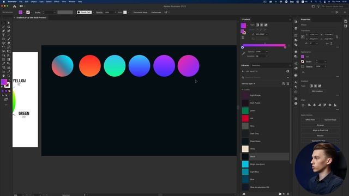The height and width of the screenshot is (196, 349).
Task: Click Document Setup in the control bar
Action: (x=140, y=13)
